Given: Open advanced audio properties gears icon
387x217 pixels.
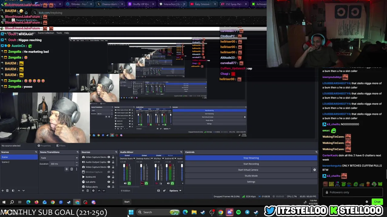Looking at the screenshot, I should point(164,190).
